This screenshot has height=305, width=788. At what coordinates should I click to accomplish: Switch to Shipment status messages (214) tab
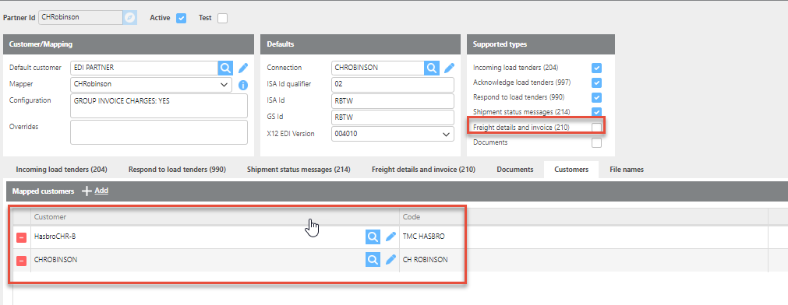click(x=299, y=170)
